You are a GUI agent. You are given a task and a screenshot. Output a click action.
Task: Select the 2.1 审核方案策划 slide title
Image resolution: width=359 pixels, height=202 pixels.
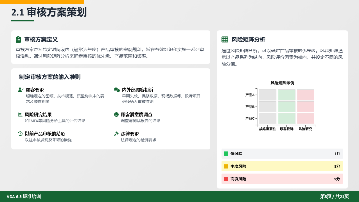pyautogui.click(x=49, y=12)
